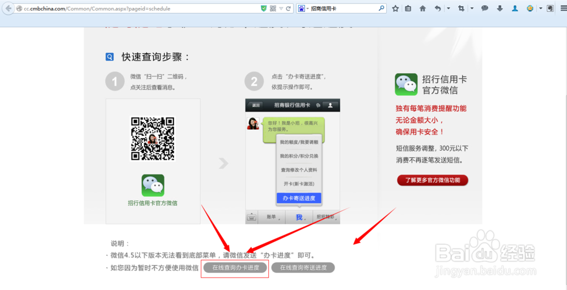This screenshot has height=290, width=567.
Task: Click the large WeChat logo beside 官方微信
Action: click(406, 84)
